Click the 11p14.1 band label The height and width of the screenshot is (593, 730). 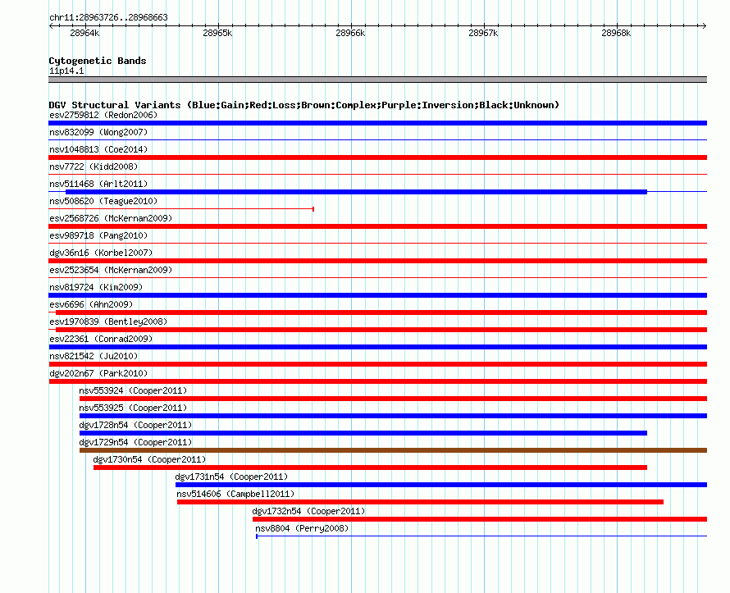click(66, 71)
